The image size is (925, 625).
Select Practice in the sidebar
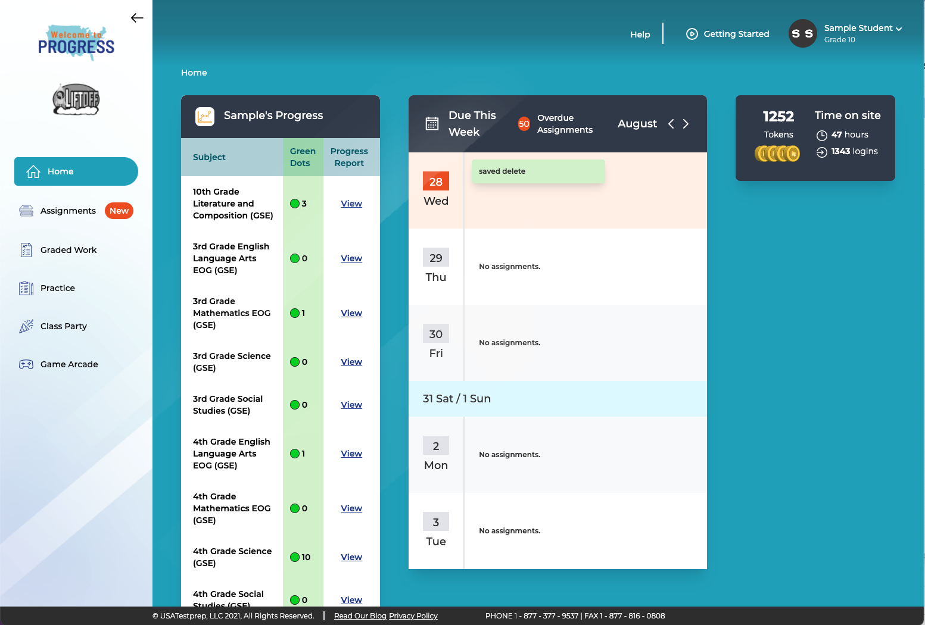[x=57, y=288]
